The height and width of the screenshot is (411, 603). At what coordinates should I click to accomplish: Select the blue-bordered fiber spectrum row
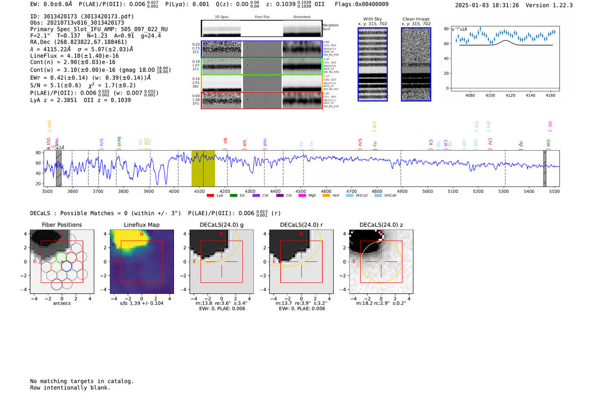[261, 49]
